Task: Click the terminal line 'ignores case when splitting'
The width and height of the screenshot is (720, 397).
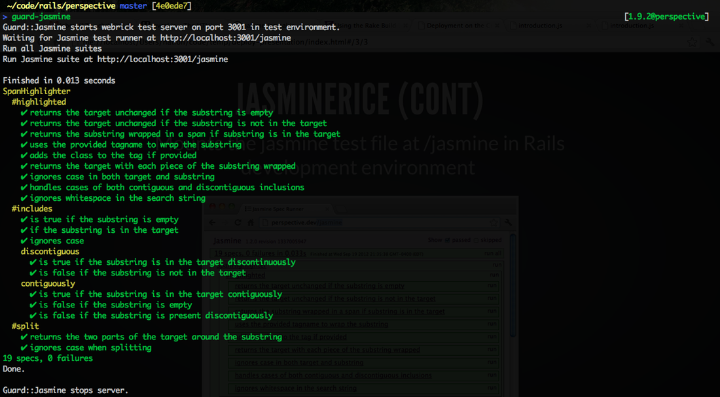Action: [x=90, y=347]
